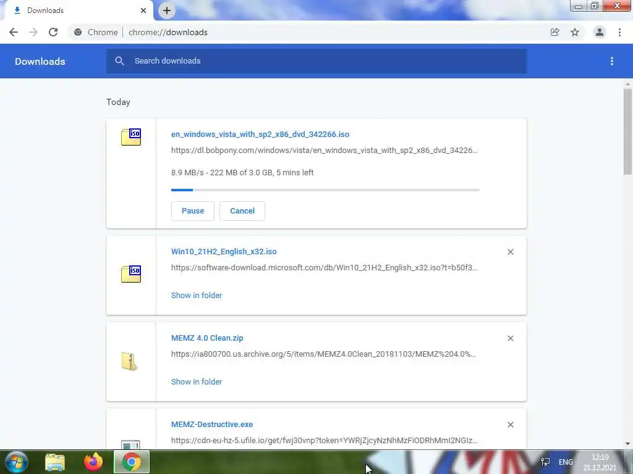Screen dimensions: 633x474
Task: Open the MEMZ 4.0 Clean.zip link
Action: click(x=207, y=338)
